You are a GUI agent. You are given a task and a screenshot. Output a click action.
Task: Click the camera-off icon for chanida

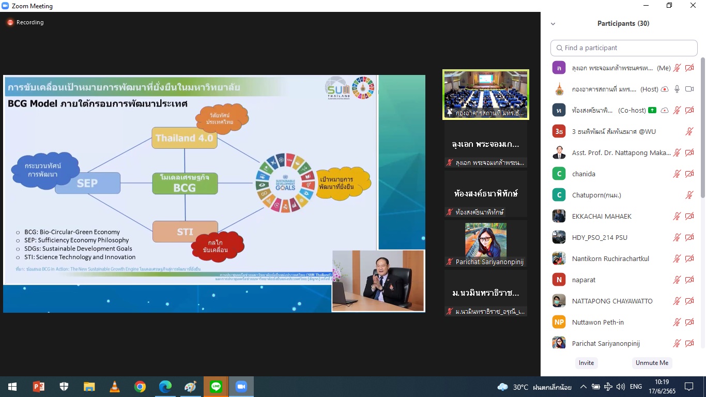pos(689,174)
